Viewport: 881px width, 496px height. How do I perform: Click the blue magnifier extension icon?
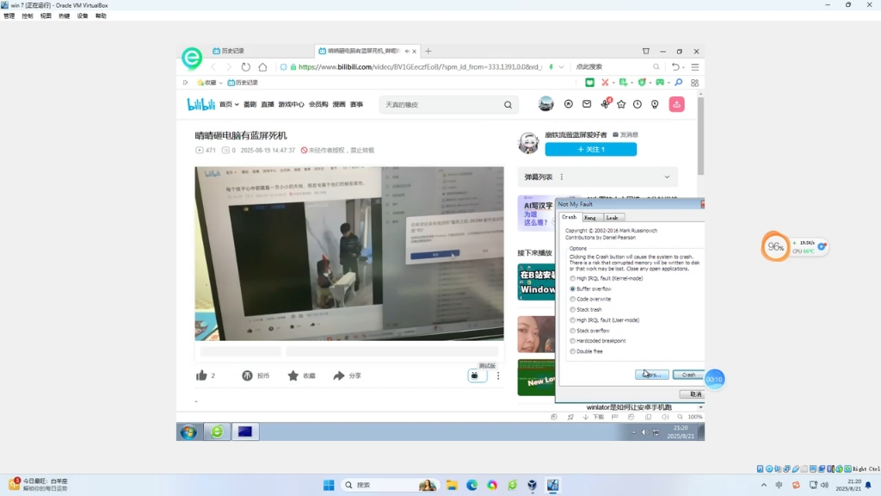(679, 83)
